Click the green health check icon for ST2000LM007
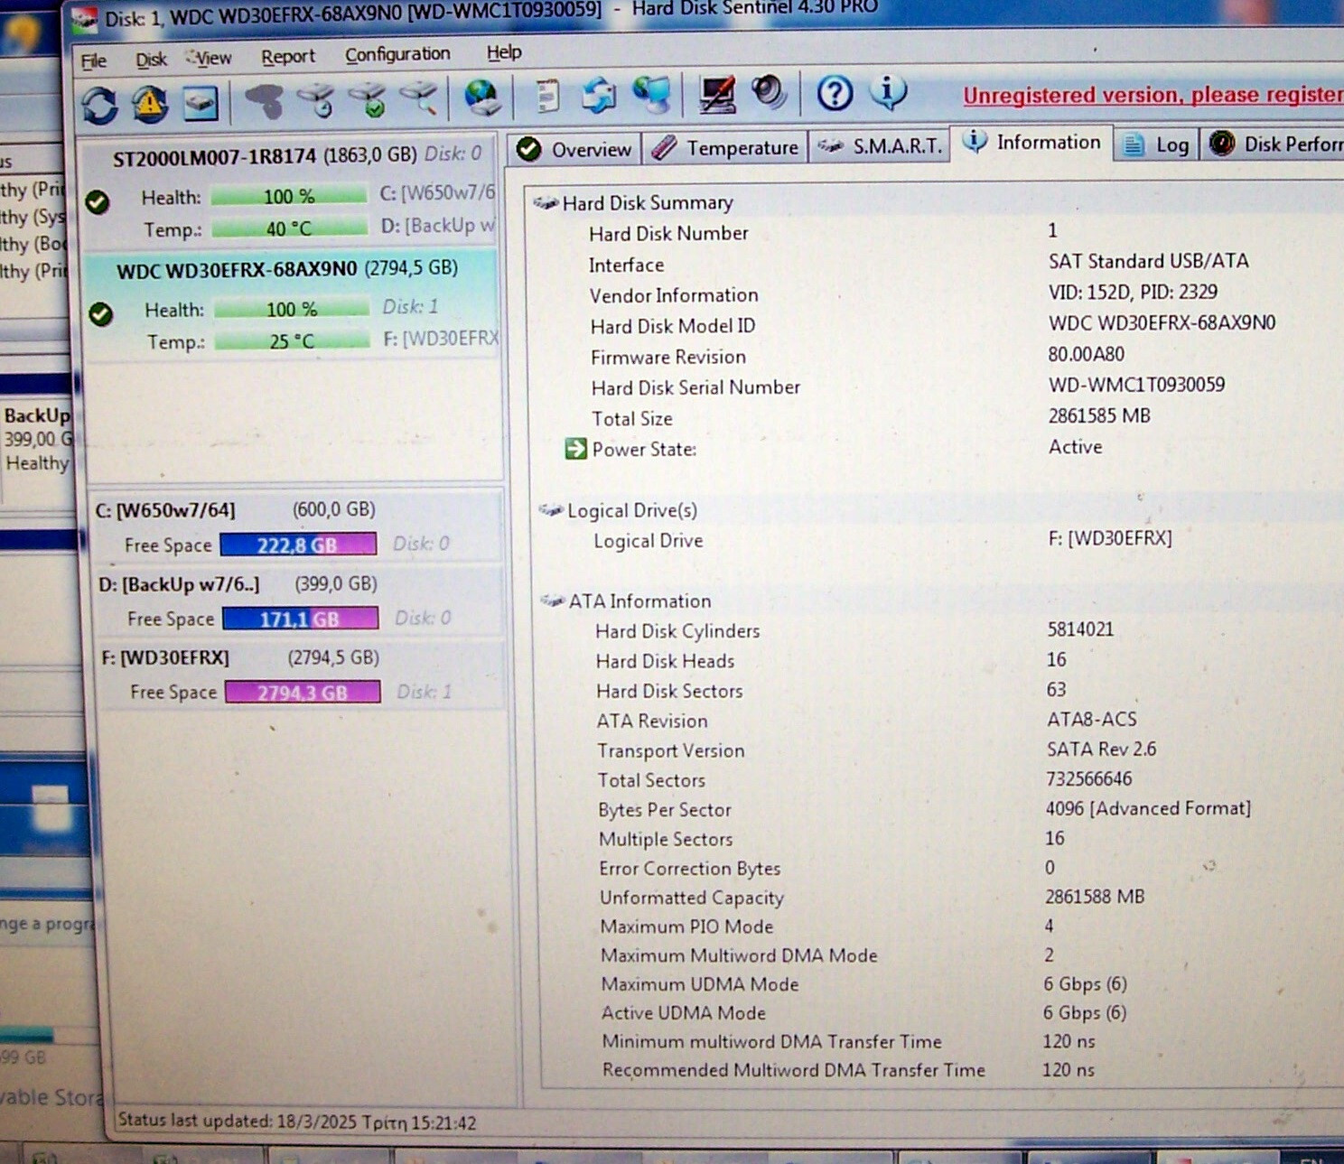The height and width of the screenshot is (1164, 1344). 98,202
